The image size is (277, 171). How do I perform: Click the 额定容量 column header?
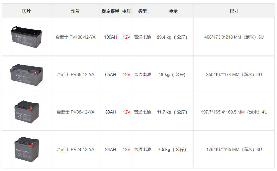coord(111,11)
